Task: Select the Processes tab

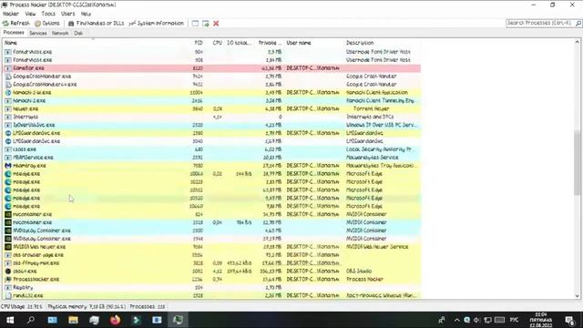Action: point(14,33)
